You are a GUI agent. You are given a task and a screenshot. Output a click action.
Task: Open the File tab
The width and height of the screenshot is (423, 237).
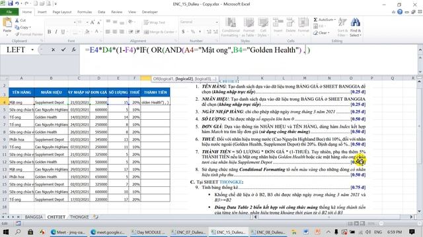(x=9, y=12)
